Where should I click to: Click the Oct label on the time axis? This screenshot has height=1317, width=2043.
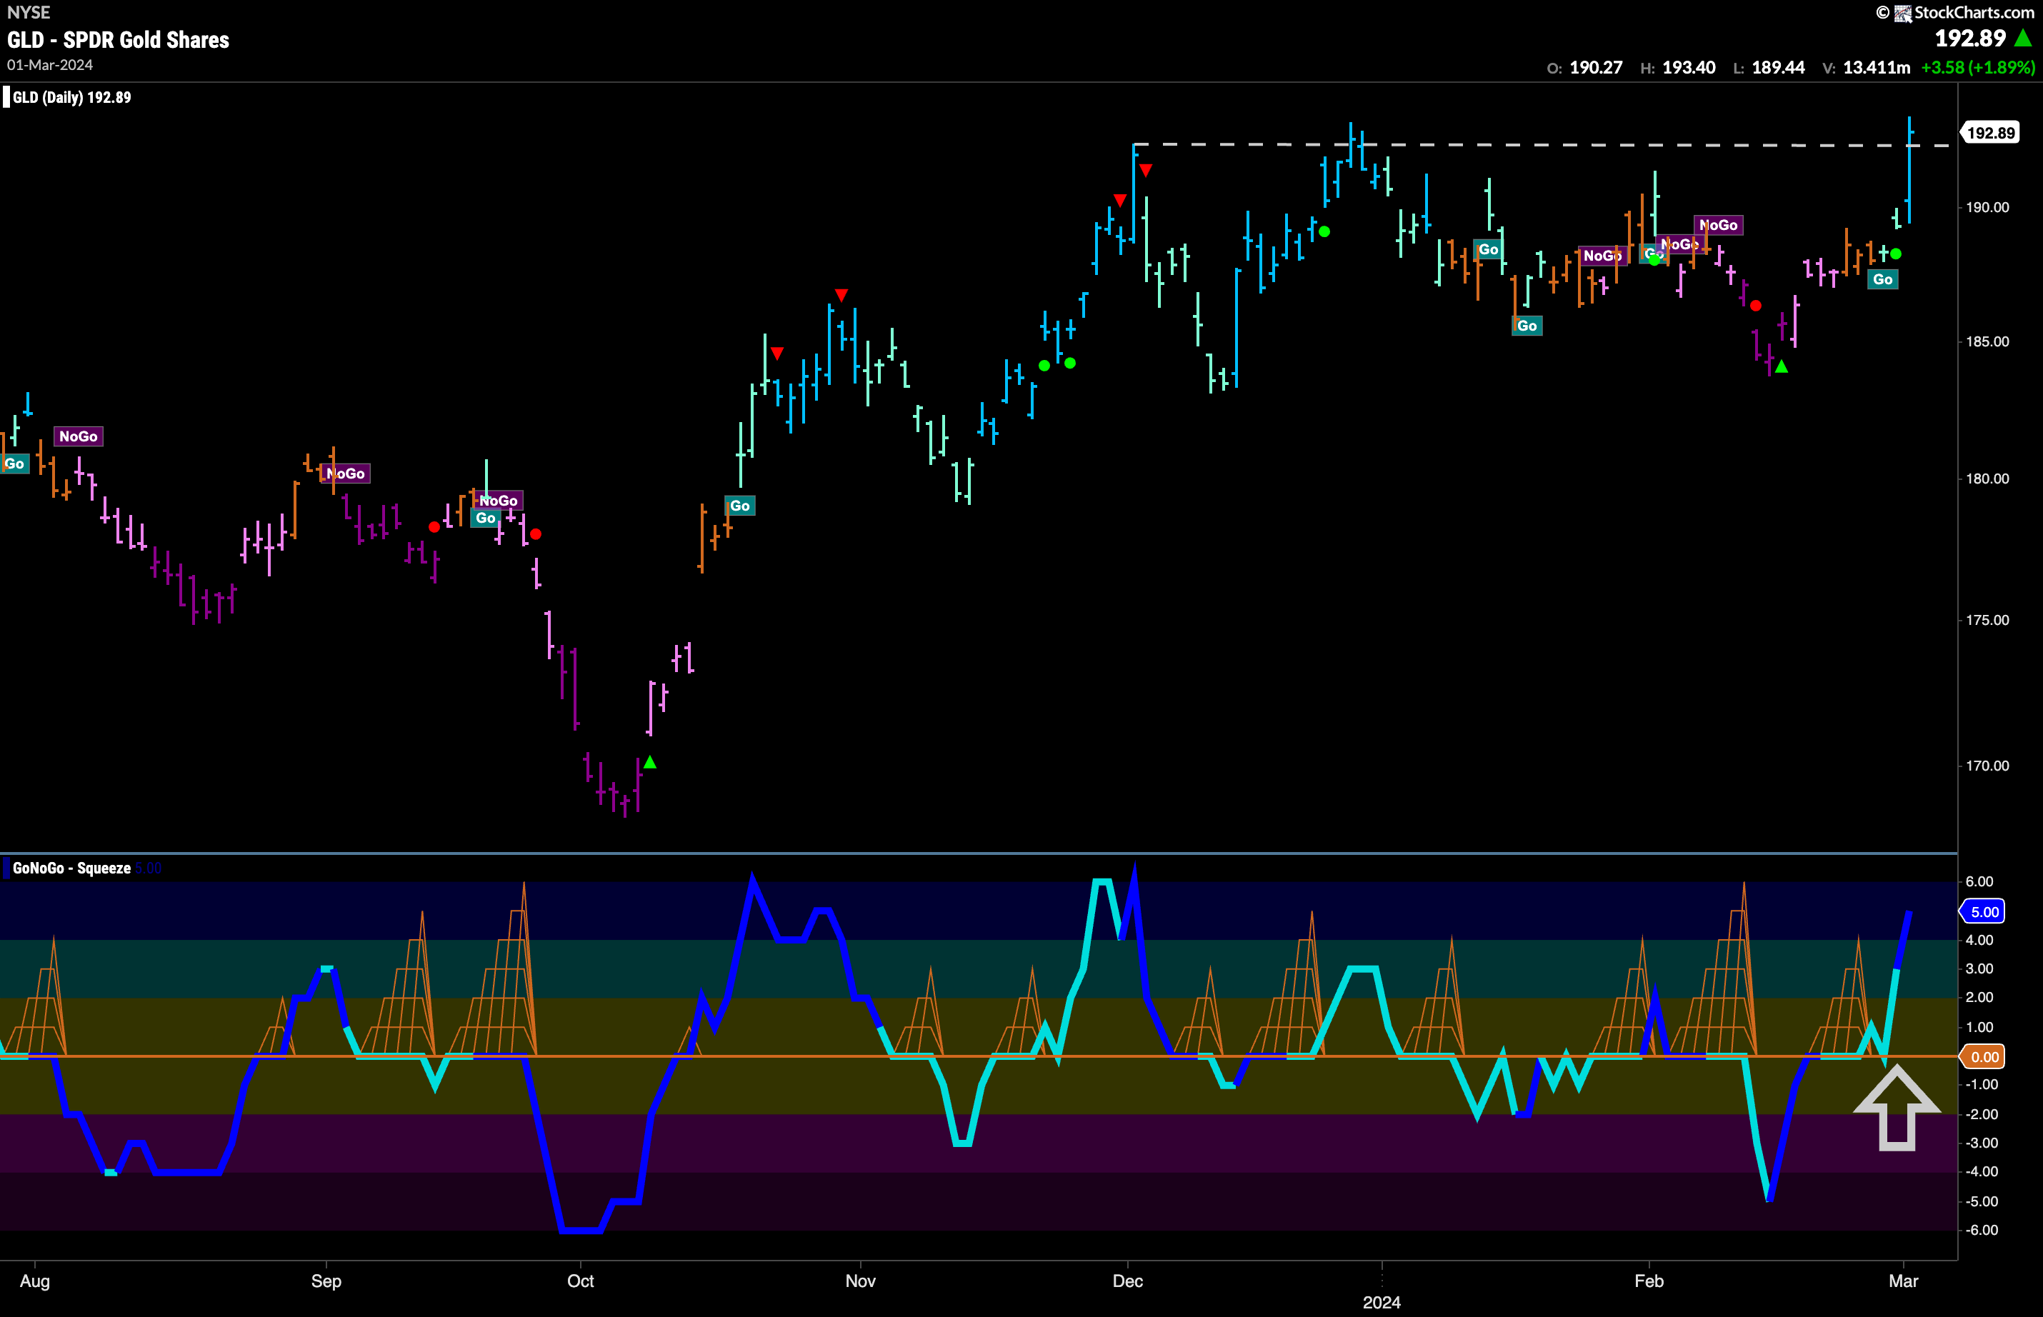[x=581, y=1281]
